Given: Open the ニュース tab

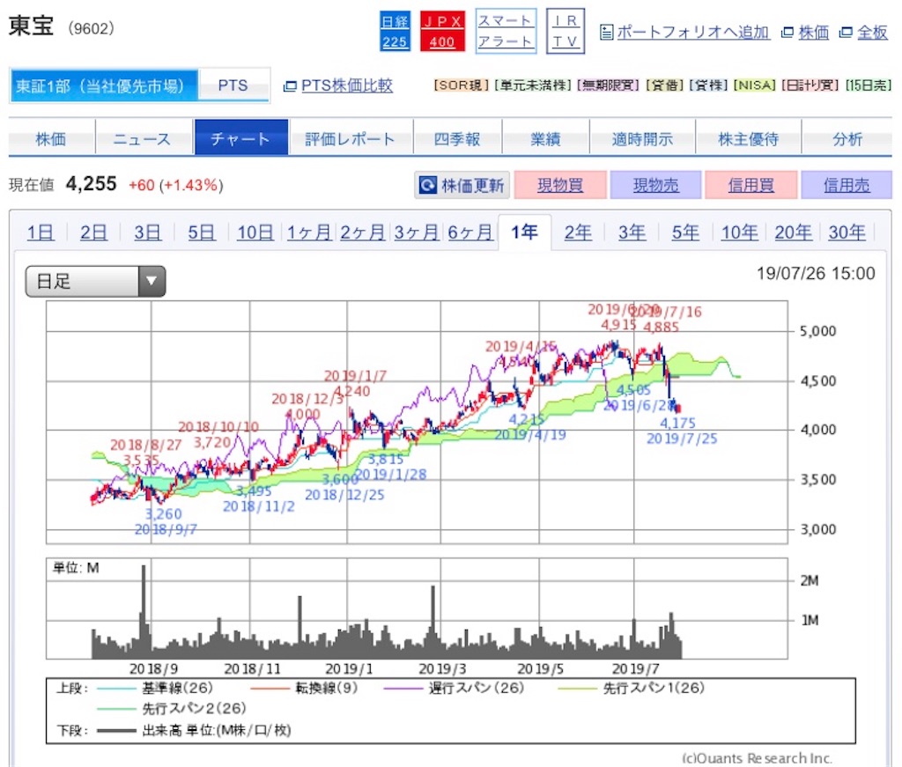Looking at the screenshot, I should (x=144, y=137).
